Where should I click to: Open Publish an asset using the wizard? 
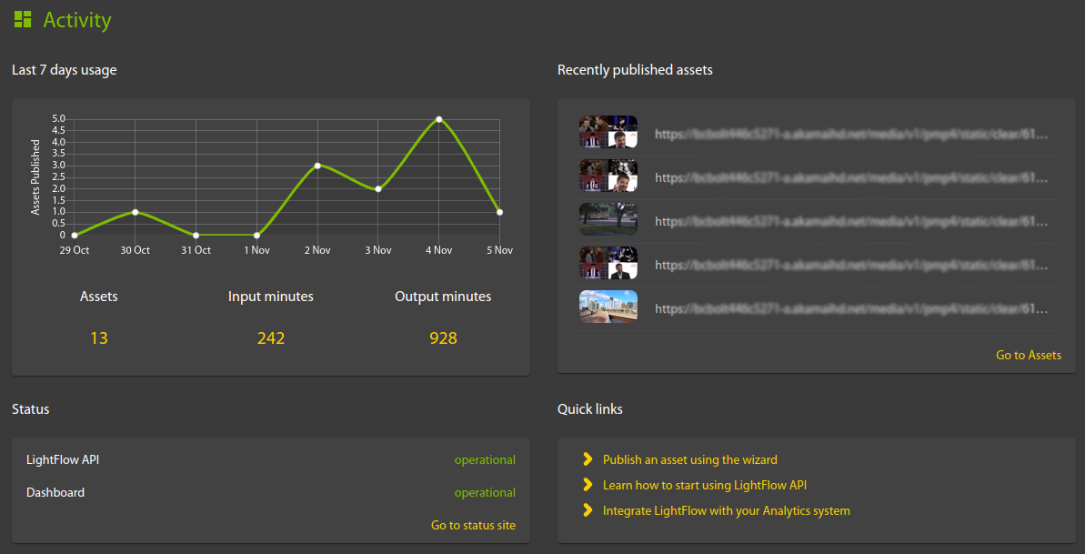tap(689, 459)
